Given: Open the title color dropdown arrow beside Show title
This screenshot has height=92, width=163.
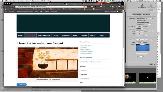Looking at the screenshot, I should 152,24.
